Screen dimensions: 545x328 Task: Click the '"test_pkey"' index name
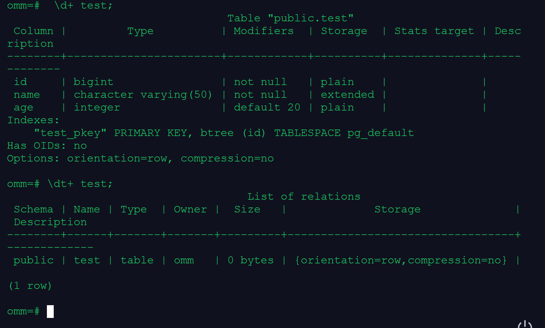(x=70, y=133)
